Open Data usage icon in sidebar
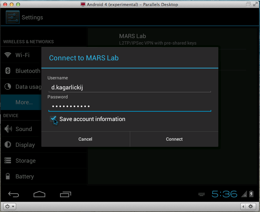 coord(8,86)
